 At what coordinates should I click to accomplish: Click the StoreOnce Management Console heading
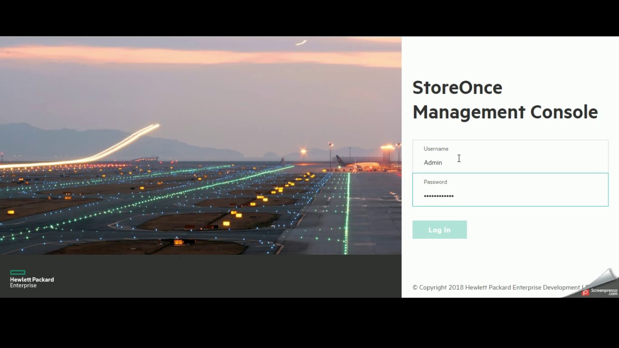tap(505, 100)
